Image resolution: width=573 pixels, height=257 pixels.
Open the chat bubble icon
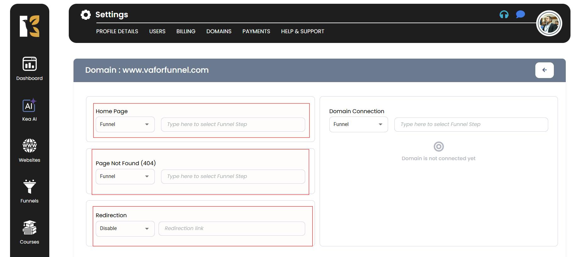tap(520, 14)
